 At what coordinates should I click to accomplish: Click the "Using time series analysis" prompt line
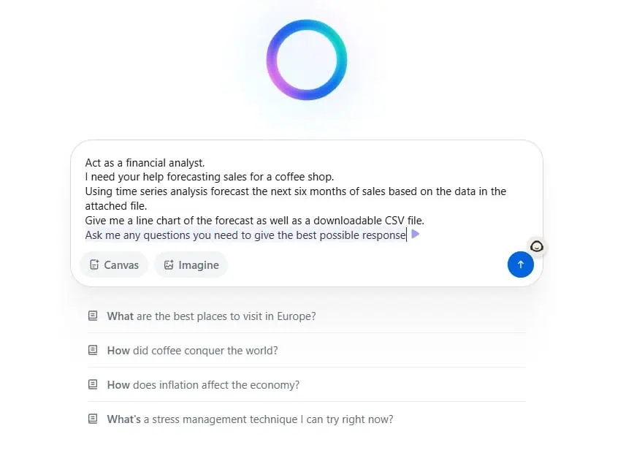[295, 191]
